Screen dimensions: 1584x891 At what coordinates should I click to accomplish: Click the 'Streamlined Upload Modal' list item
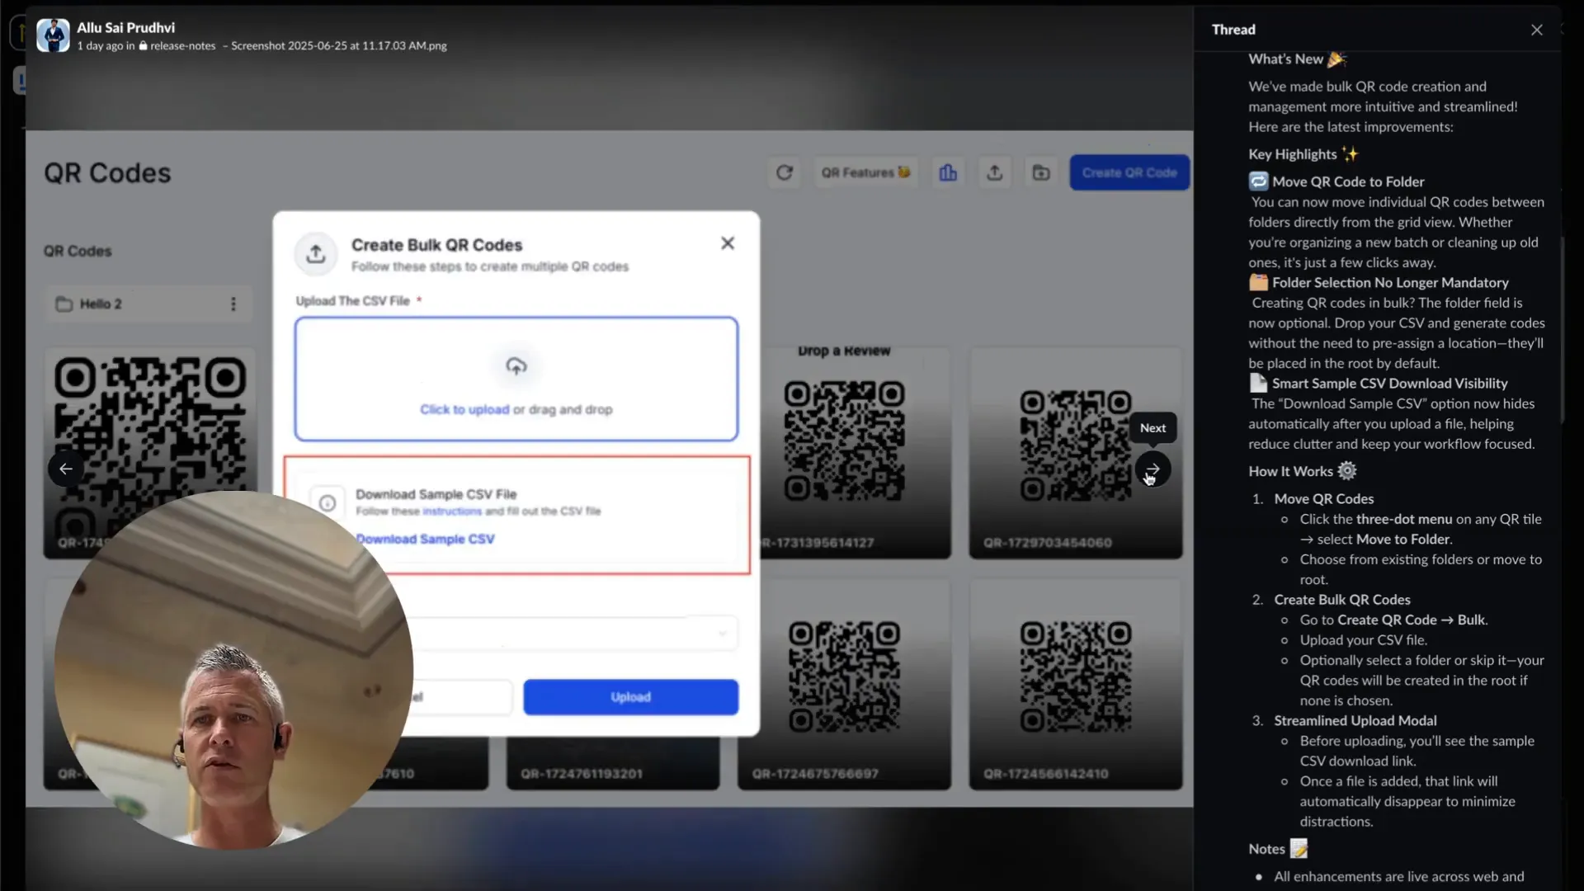tap(1355, 720)
